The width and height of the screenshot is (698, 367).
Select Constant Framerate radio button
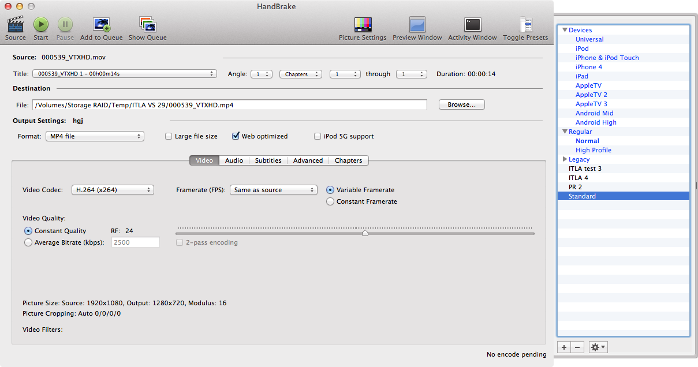[x=330, y=201]
